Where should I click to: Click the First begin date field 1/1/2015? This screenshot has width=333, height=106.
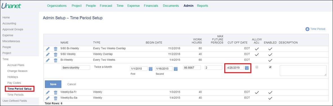coord(139,69)
